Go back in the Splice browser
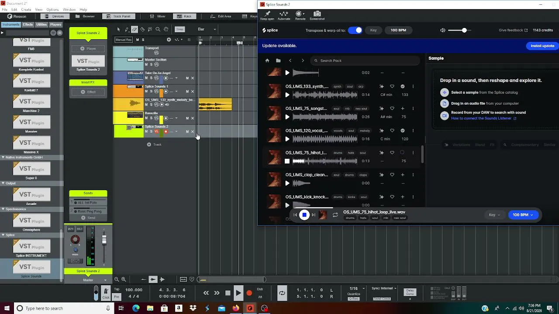The image size is (559, 314). pyautogui.click(x=290, y=61)
